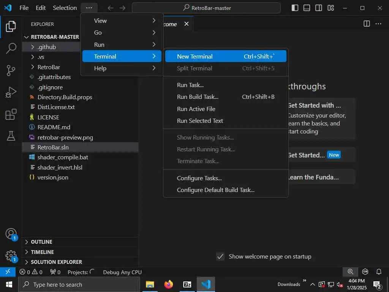Open the Go submenu

pos(122,33)
